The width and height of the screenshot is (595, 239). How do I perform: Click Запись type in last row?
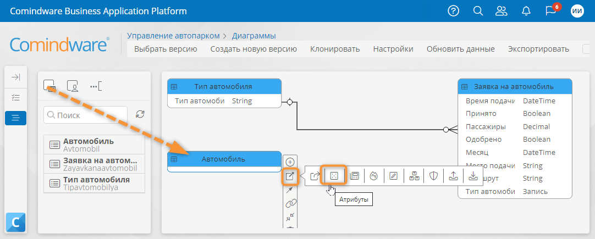[x=535, y=192]
